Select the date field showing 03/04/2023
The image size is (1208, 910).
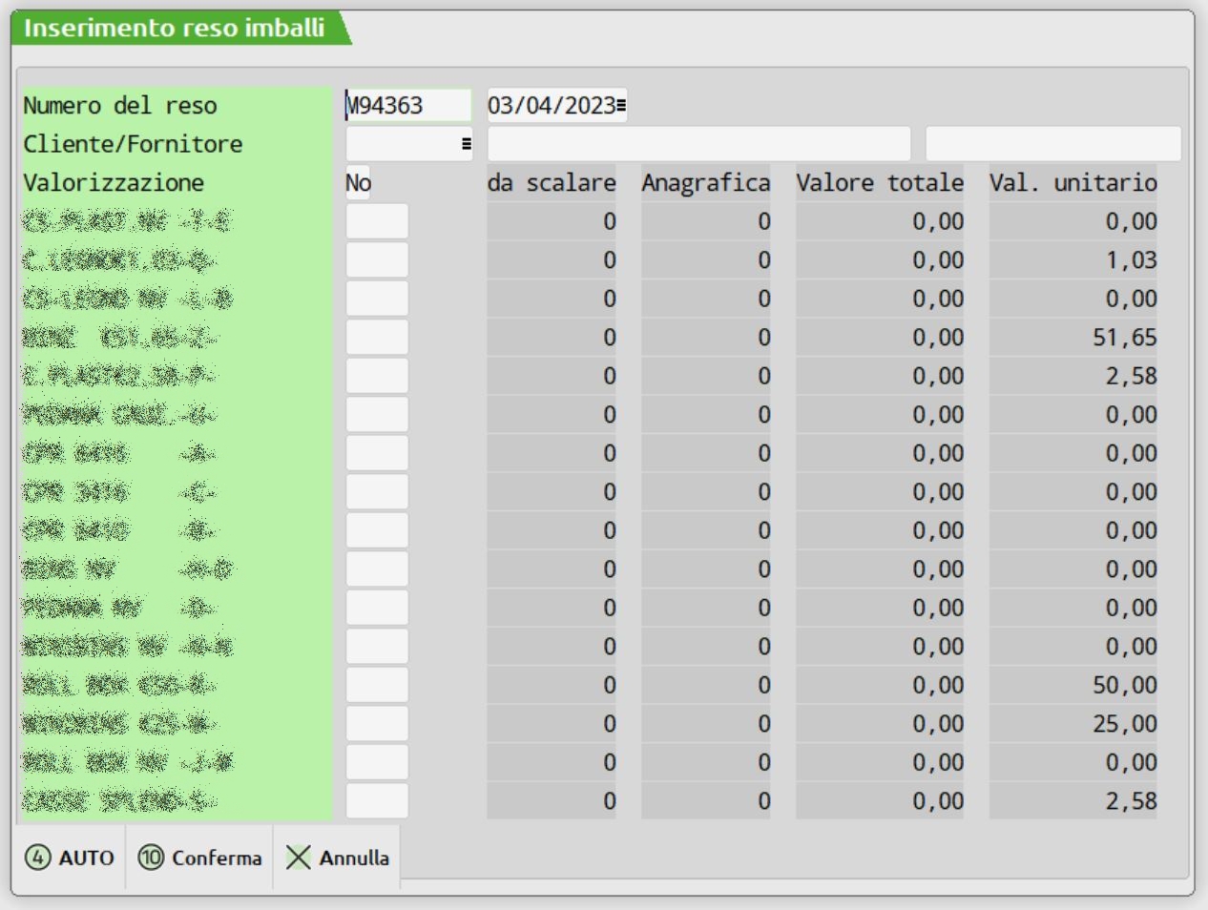(551, 106)
